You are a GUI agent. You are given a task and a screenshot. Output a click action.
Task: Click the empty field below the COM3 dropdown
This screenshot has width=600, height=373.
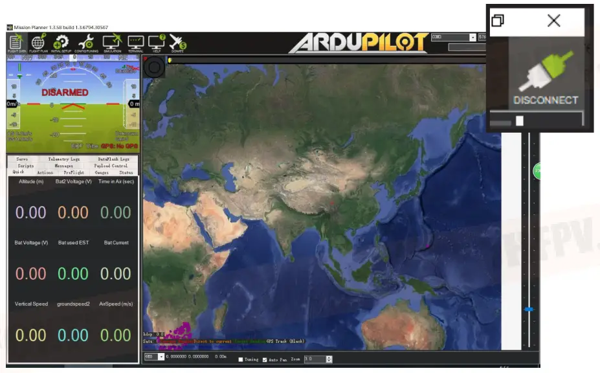[467, 47]
